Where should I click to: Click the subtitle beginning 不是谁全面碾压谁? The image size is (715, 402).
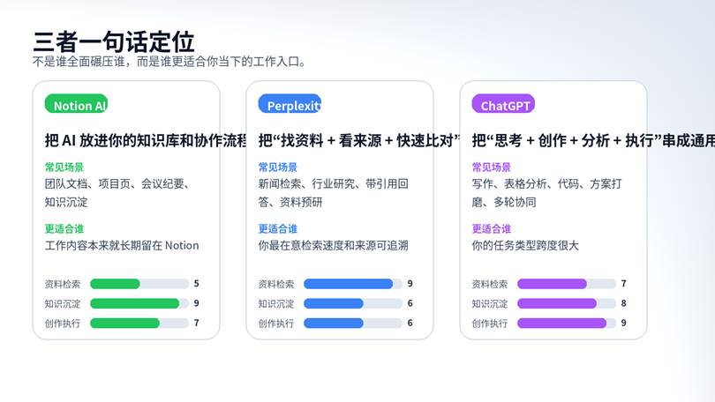[x=169, y=62]
